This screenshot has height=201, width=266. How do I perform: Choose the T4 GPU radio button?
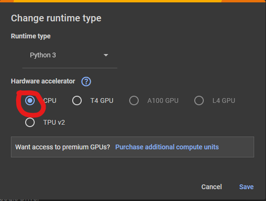[77, 100]
